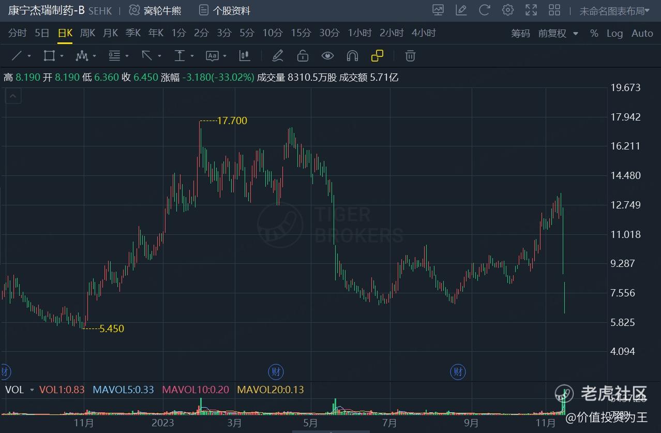Toggle the drawing lock icon
The width and height of the screenshot is (661, 433).
(x=303, y=56)
